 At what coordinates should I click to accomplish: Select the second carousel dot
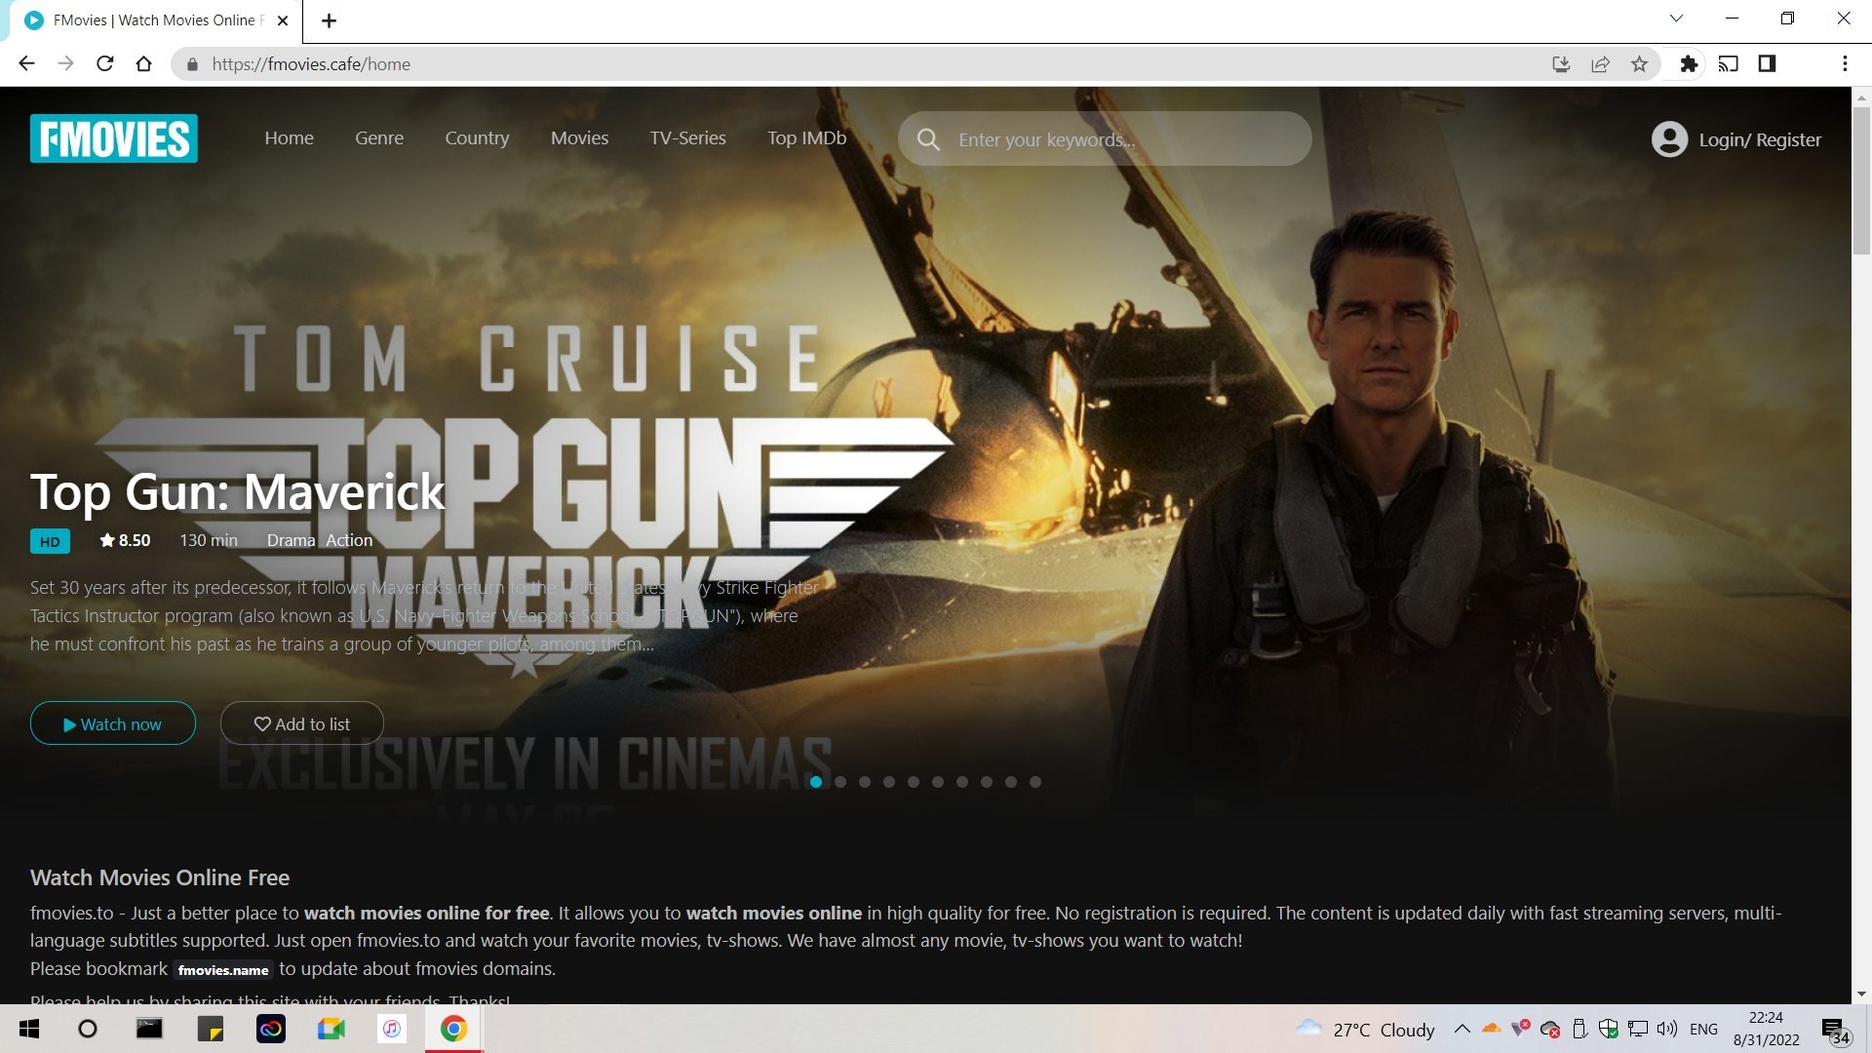pyautogui.click(x=840, y=782)
